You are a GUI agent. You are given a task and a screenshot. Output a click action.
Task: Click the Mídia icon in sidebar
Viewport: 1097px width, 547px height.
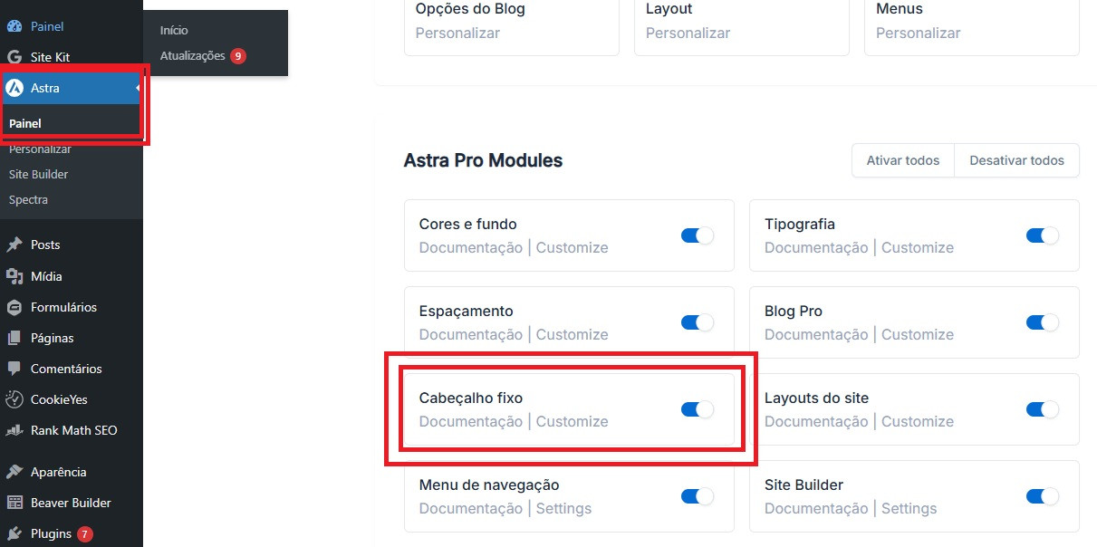click(14, 276)
